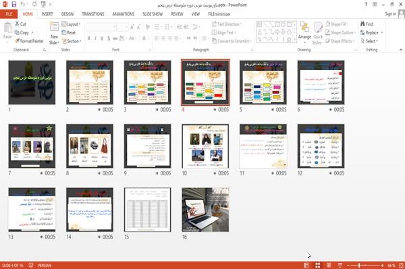The width and height of the screenshot is (405, 269).
Task: Open the Align Text dropdown
Action: tap(223, 32)
